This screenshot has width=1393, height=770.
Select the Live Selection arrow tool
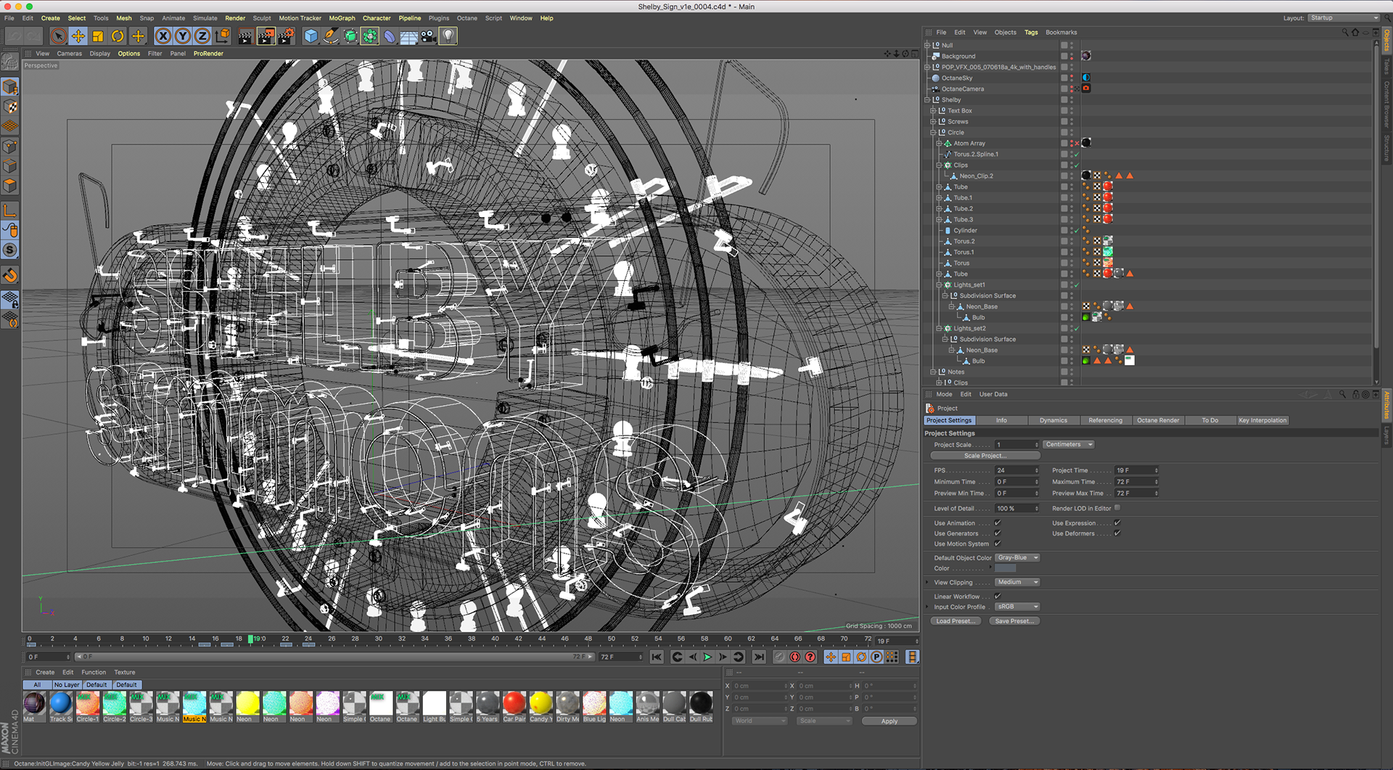pos(59,36)
